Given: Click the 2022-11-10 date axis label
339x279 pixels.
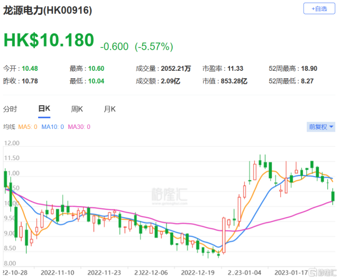Looking at the screenshot, I should [57, 273].
